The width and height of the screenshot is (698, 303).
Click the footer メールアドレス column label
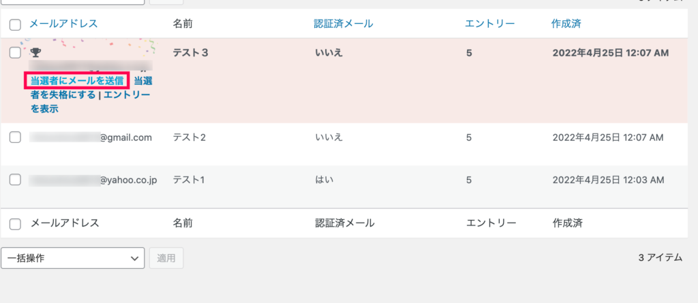tap(65, 223)
